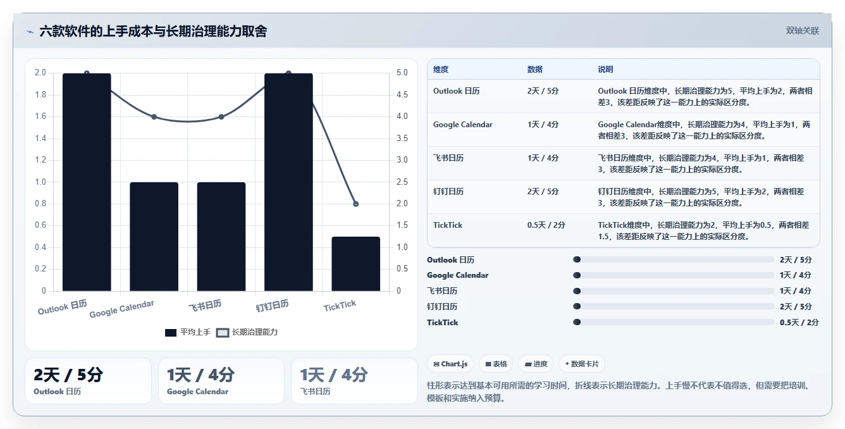Image resolution: width=845 pixels, height=429 pixels.
Task: Click the grey 长期治理能力 legend swatch
Action: tap(223, 332)
